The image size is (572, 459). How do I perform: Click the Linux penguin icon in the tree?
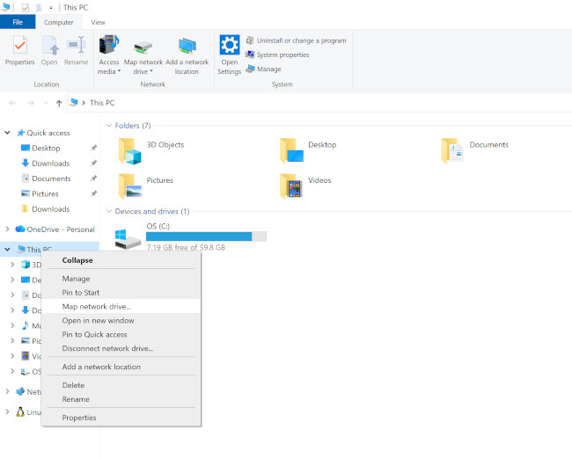coord(20,412)
